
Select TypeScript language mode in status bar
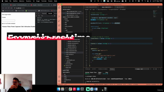tap(119, 84)
